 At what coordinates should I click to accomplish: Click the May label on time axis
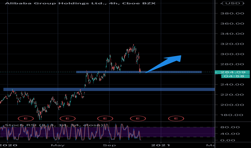(x=58, y=145)
